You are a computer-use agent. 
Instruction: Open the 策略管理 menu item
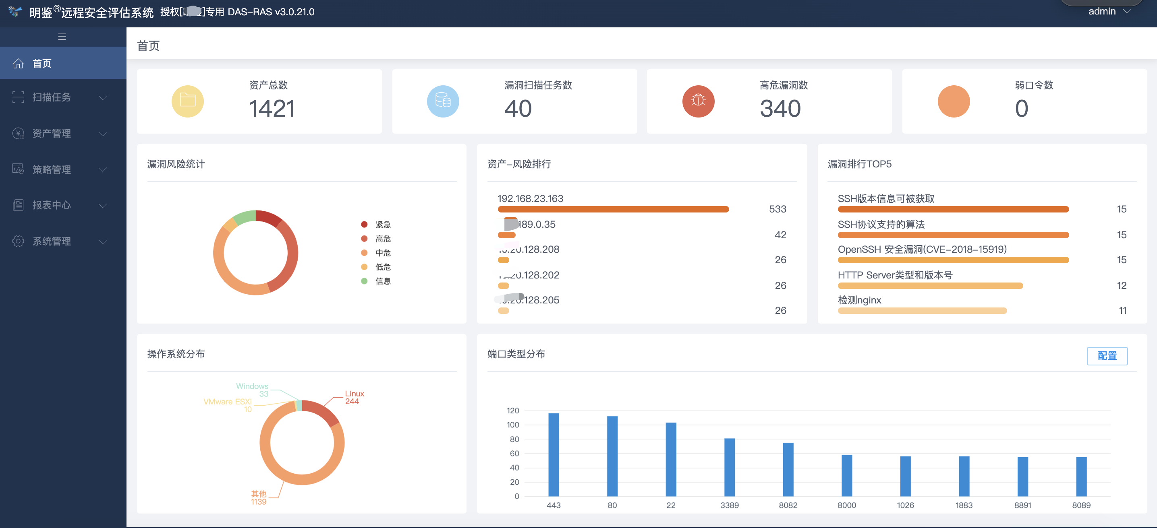(52, 169)
